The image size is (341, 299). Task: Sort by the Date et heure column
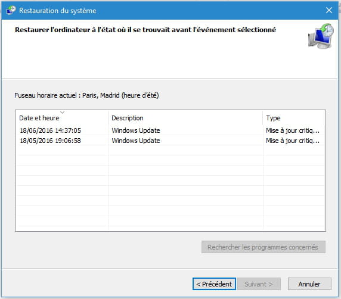(39, 118)
